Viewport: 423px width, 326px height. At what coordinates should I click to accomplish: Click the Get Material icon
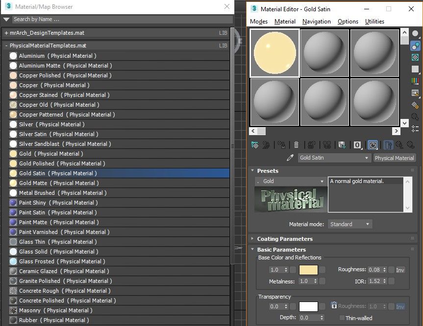pyautogui.click(x=255, y=145)
